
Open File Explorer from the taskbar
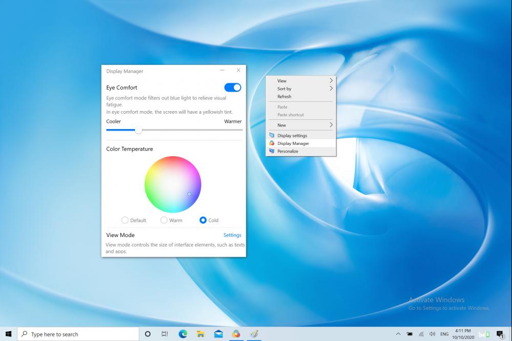(201, 334)
